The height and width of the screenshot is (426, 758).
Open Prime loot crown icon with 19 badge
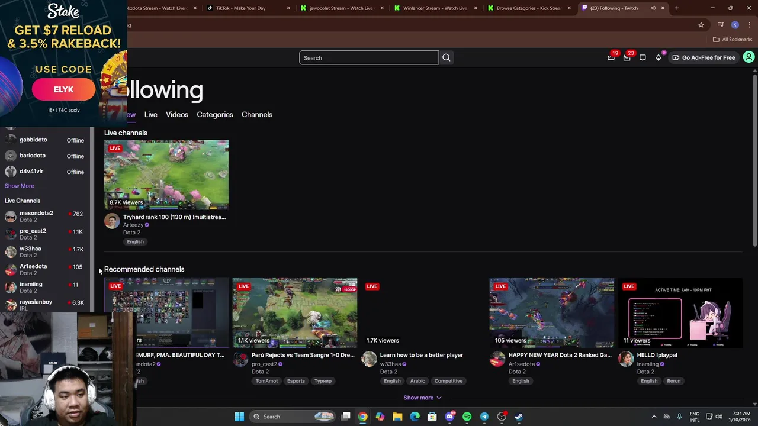point(611,57)
